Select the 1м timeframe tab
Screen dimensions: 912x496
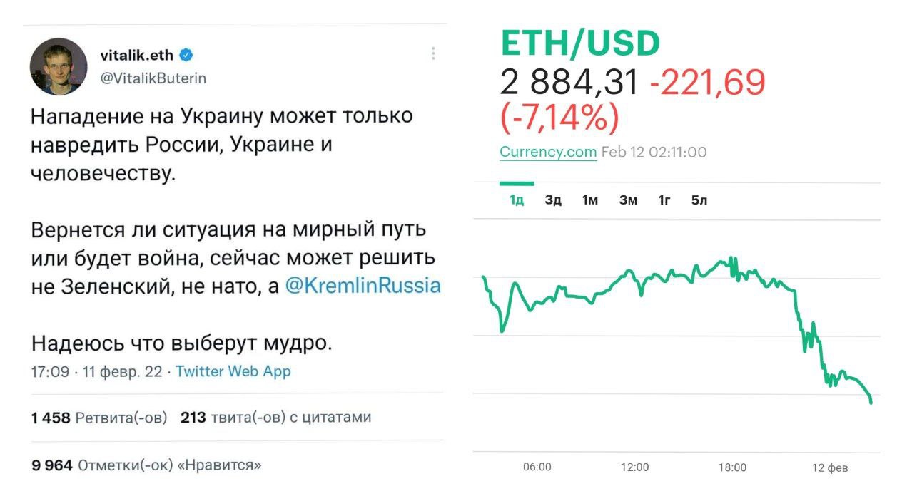pyautogui.click(x=589, y=200)
